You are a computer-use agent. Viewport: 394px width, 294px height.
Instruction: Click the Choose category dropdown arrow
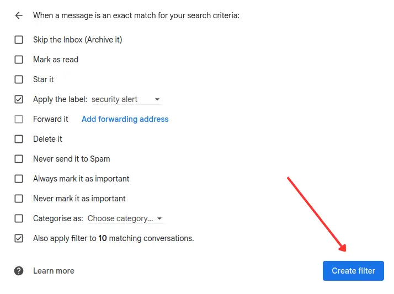click(x=159, y=219)
